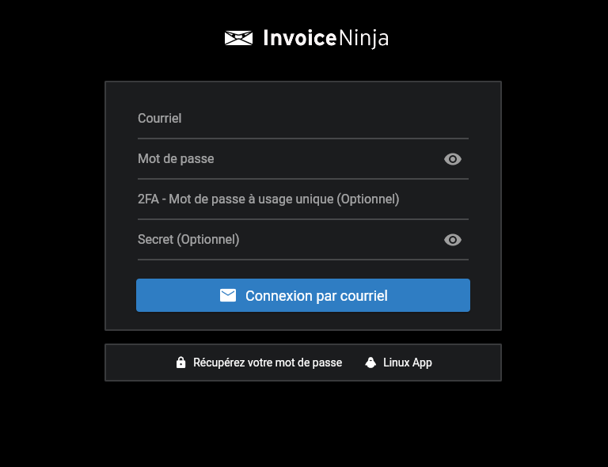Viewport: 608px width, 467px height.
Task: Click the lock icon beside password recovery
Action: point(180,363)
